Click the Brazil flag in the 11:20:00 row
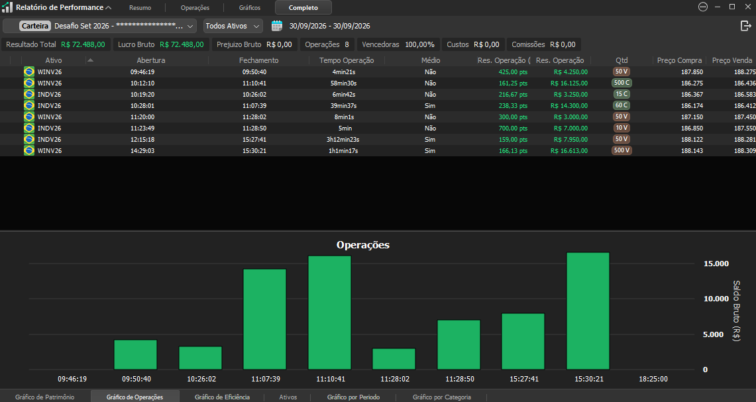The height and width of the screenshot is (402, 756). pyautogui.click(x=29, y=117)
